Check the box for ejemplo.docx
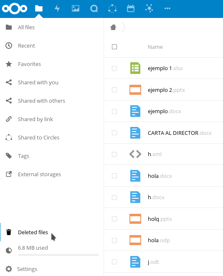Screen dimensions: 223x276 pos(114,111)
